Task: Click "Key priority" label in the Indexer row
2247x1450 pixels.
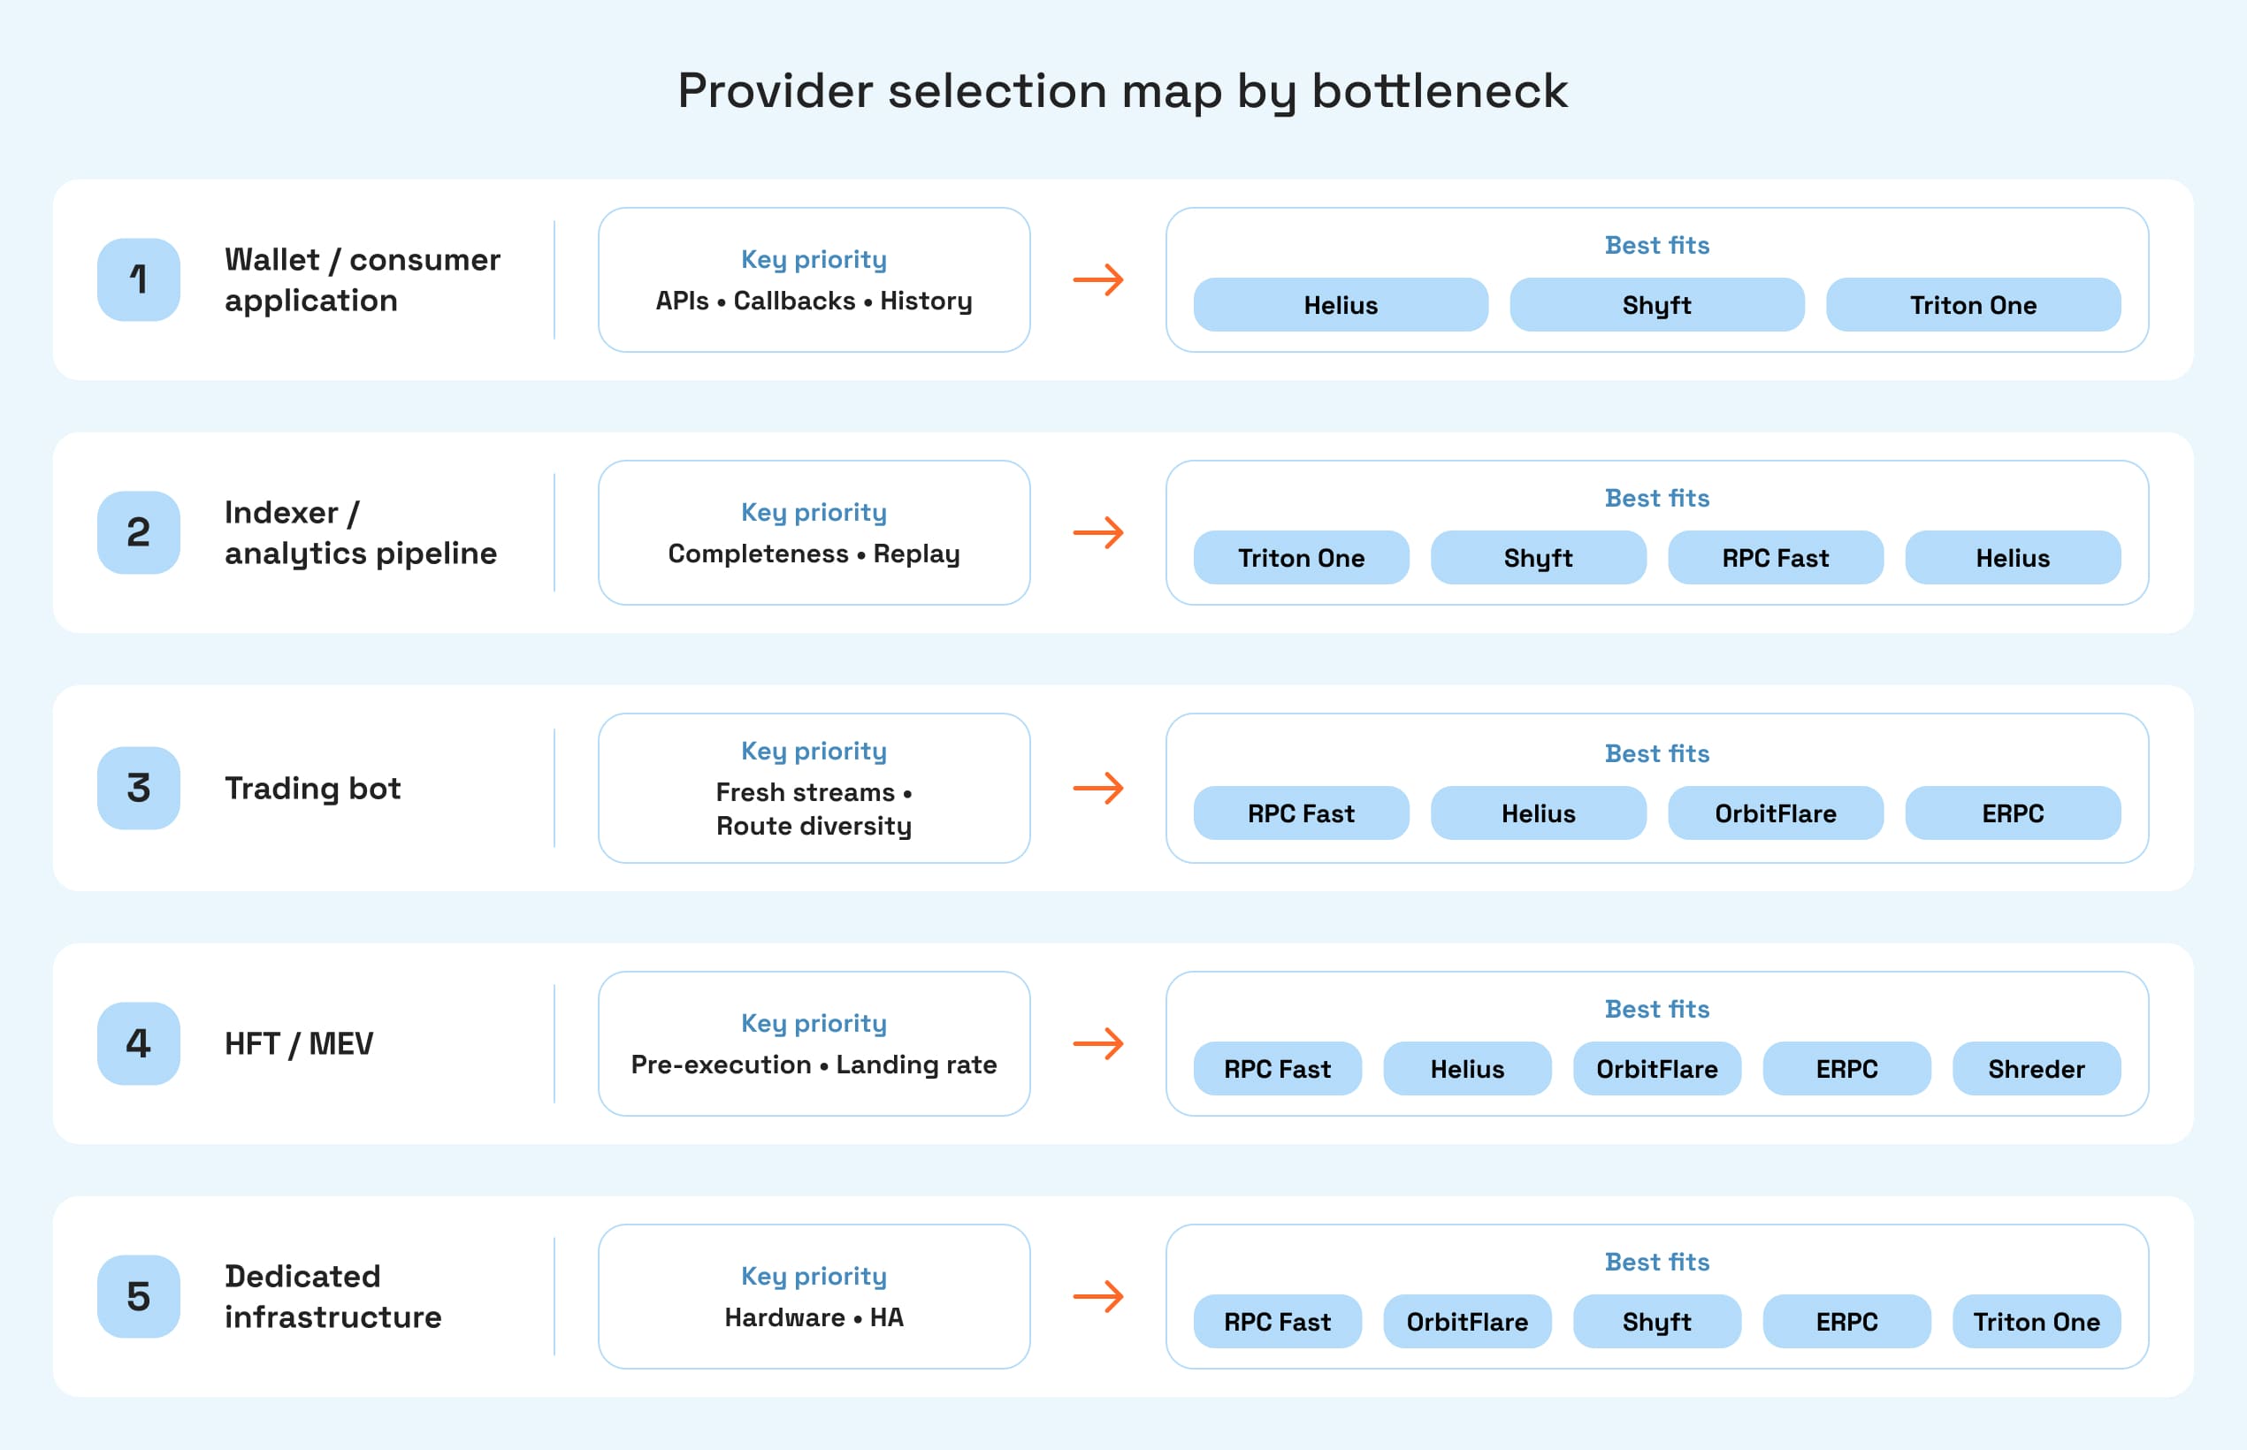Action: coord(814,513)
